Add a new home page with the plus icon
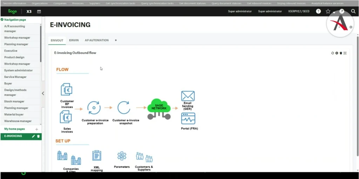This screenshot has width=359, height=179. (36, 129)
